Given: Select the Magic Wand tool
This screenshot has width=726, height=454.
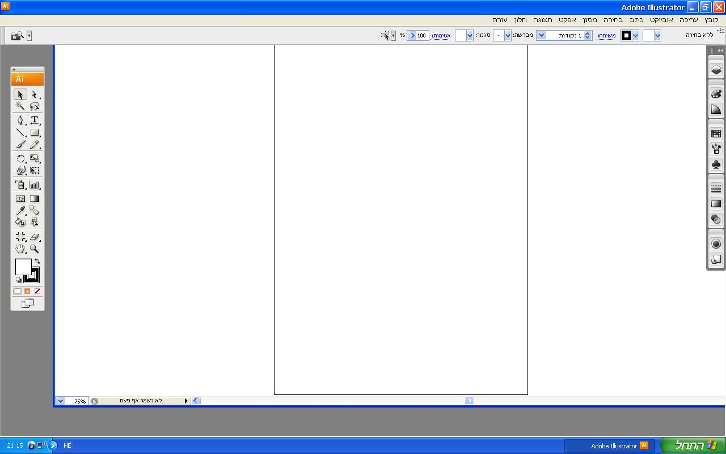Looking at the screenshot, I should click(x=20, y=106).
